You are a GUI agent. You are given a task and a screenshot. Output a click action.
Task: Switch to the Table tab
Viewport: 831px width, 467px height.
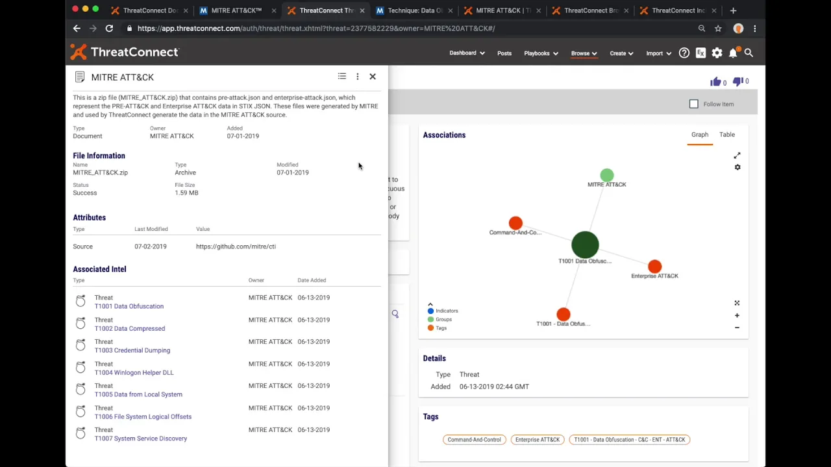(x=727, y=134)
